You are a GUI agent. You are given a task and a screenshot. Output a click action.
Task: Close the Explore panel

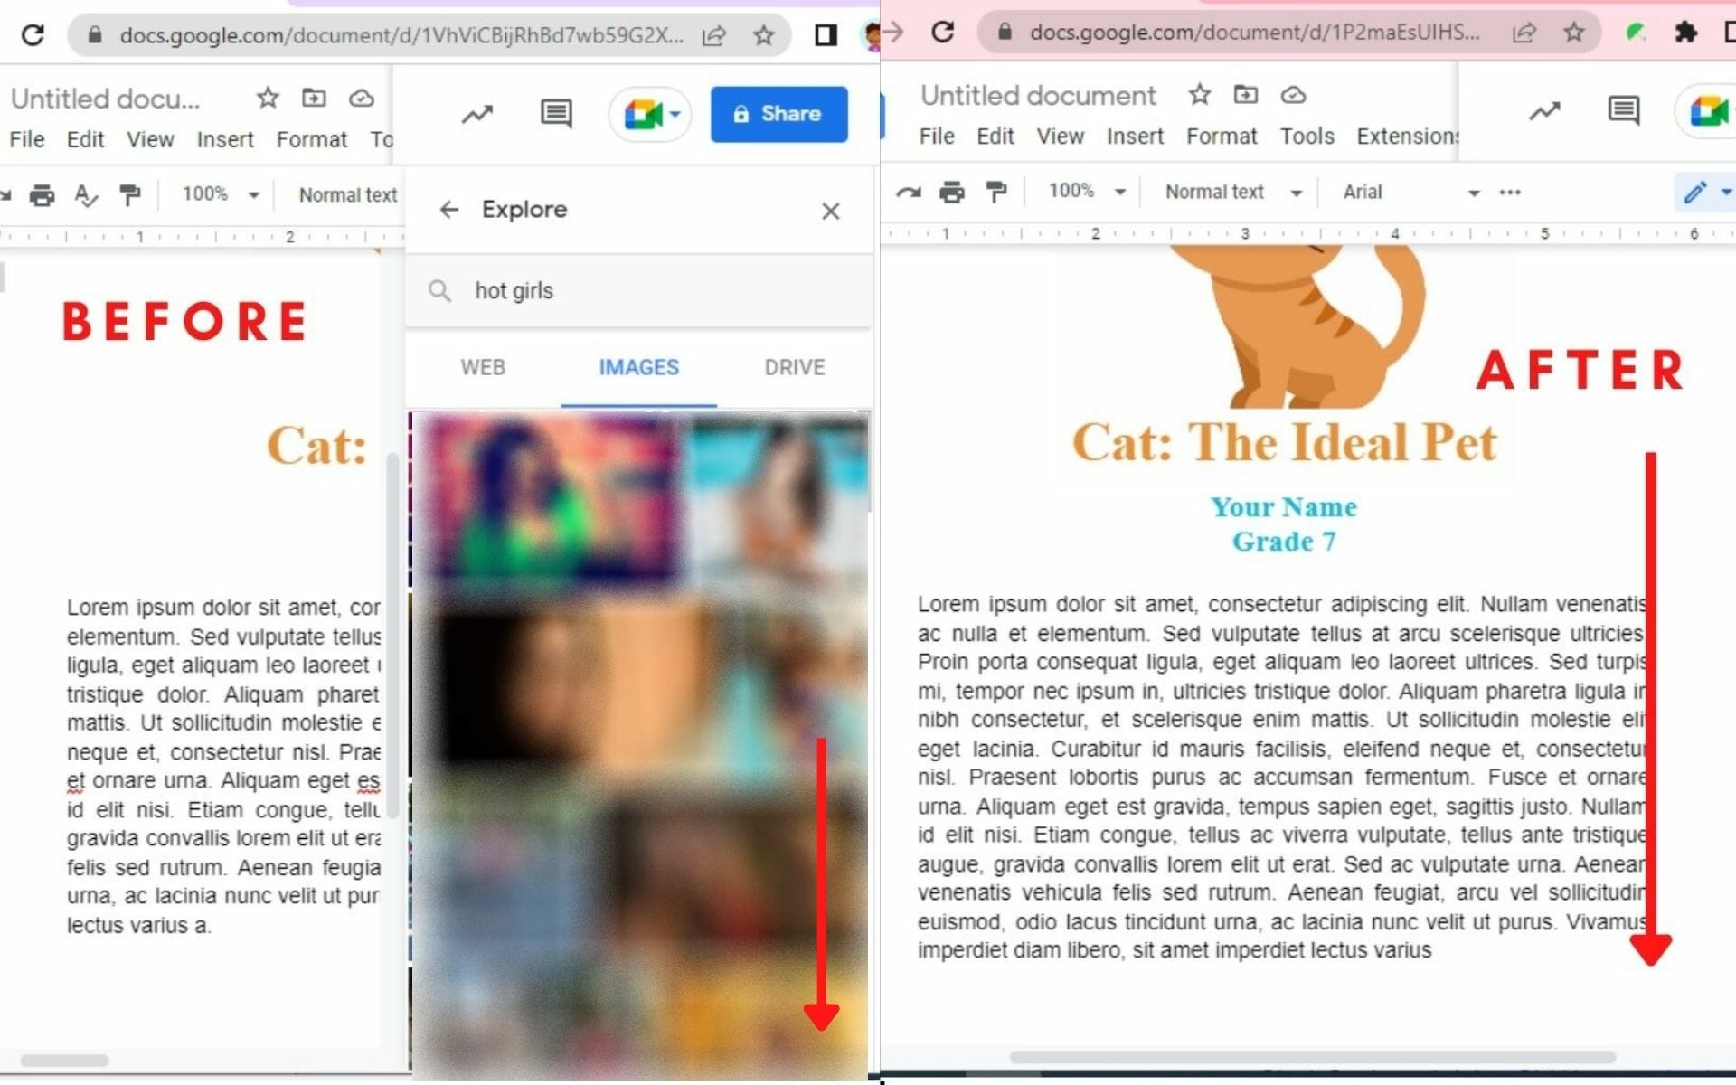(x=831, y=210)
